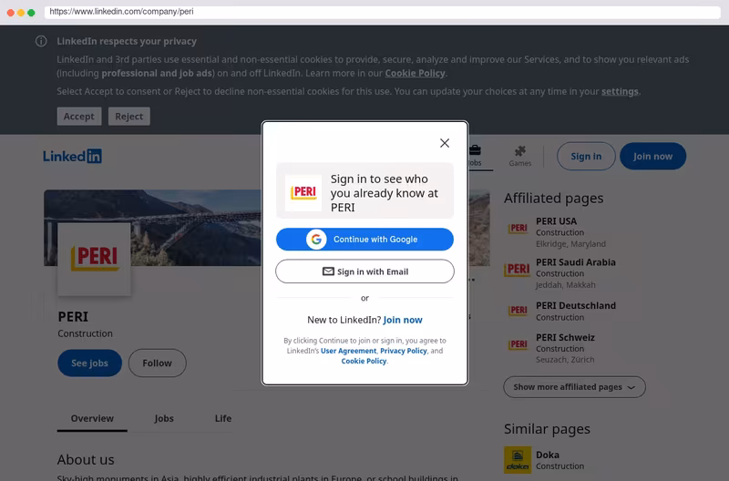The image size is (729, 481).
Task: Open PERI Saudi Arabia affiliated page
Action: coord(576,262)
